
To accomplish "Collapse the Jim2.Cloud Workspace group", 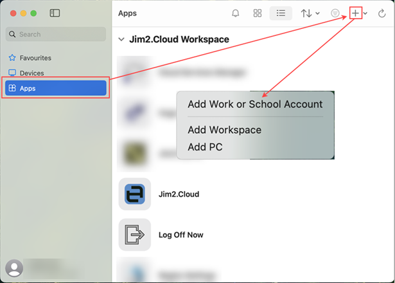I will [121, 39].
